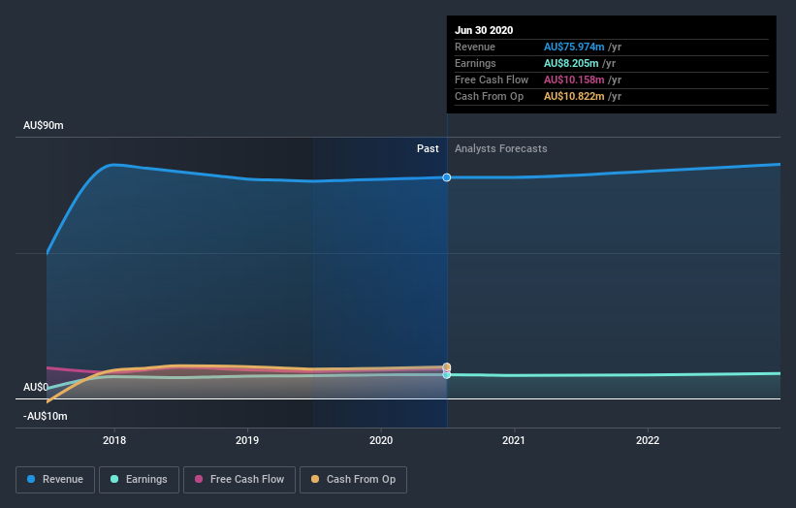The image size is (796, 508).
Task: Toggle the Earnings legend series
Action: [x=139, y=480]
